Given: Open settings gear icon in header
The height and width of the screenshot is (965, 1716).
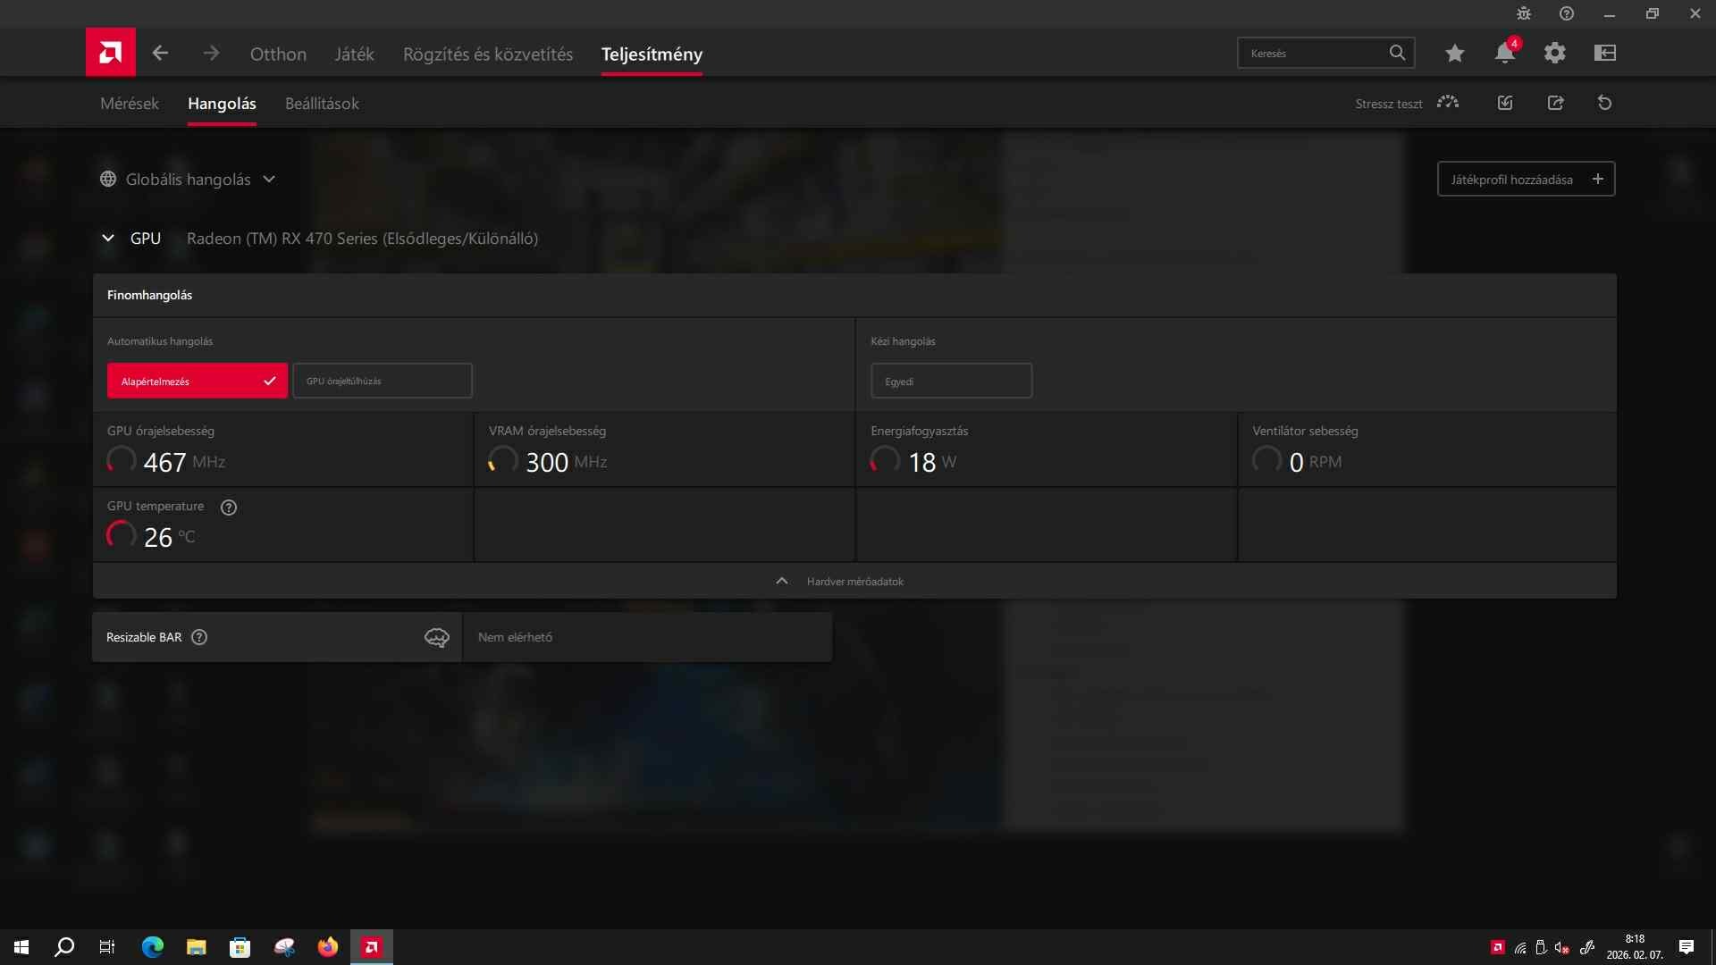Looking at the screenshot, I should click(x=1554, y=54).
